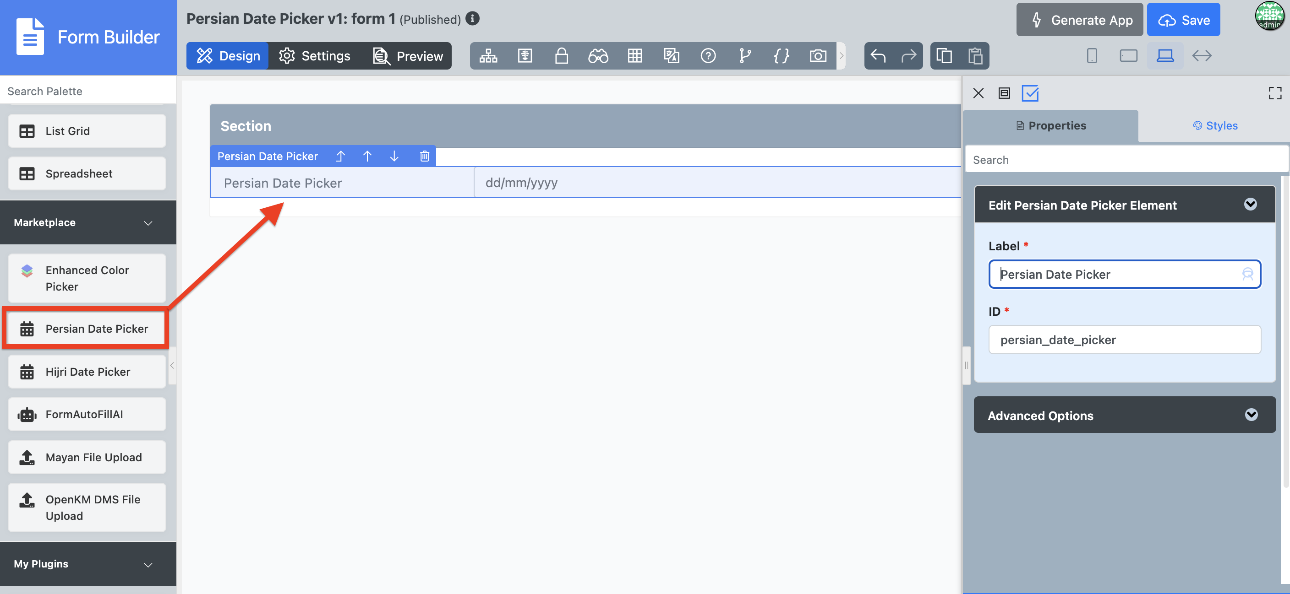Screen dimensions: 1290x594
Task: Click the padlock permission icon
Action: 561,55
